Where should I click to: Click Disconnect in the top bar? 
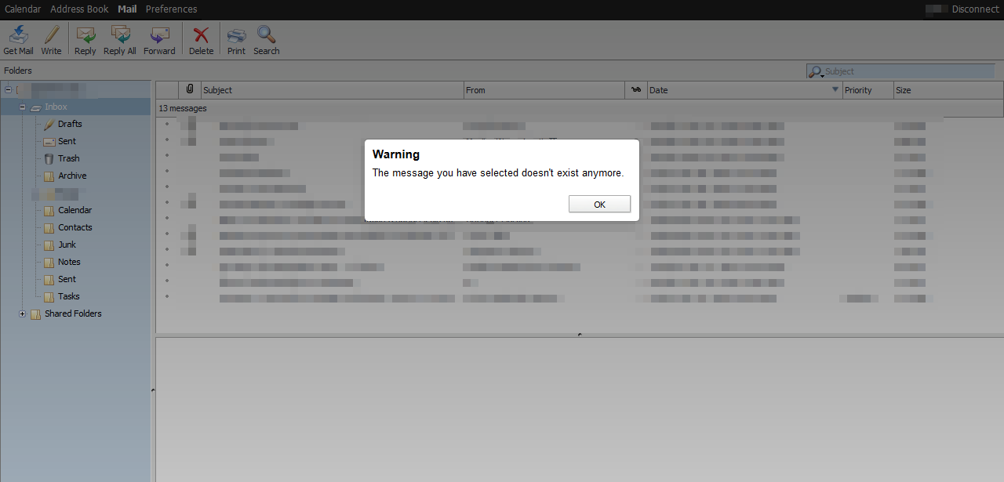[x=975, y=9]
